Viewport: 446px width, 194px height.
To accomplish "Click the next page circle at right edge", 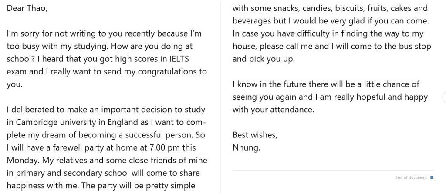I will click(x=445, y=97).
